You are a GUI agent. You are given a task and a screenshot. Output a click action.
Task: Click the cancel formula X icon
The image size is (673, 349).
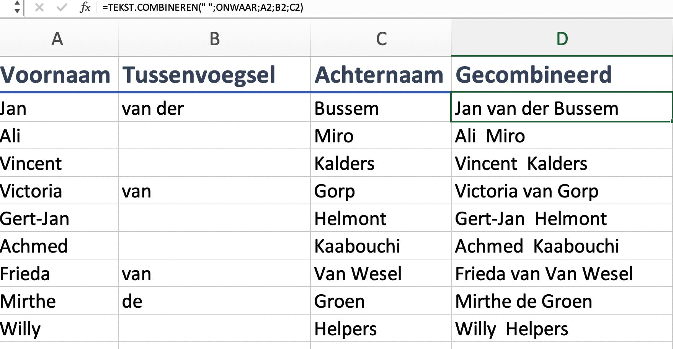pos(39,7)
